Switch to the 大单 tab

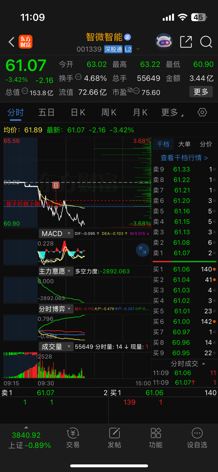(x=184, y=144)
